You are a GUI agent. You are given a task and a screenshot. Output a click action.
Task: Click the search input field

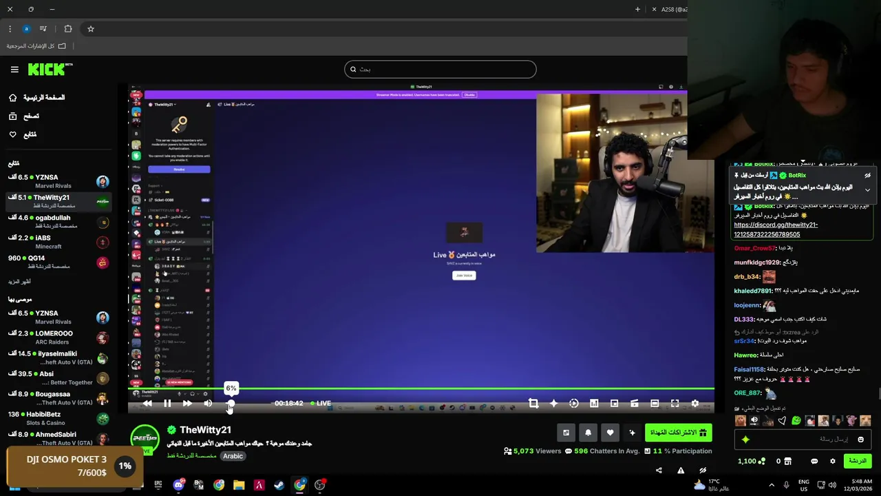(x=440, y=69)
